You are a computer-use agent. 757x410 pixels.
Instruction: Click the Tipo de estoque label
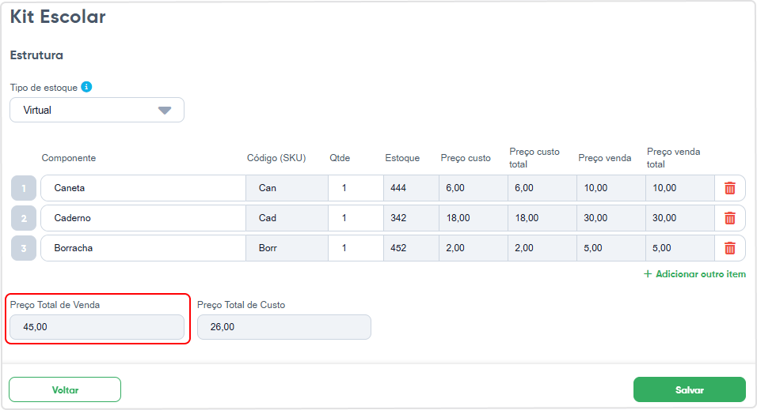(44, 87)
